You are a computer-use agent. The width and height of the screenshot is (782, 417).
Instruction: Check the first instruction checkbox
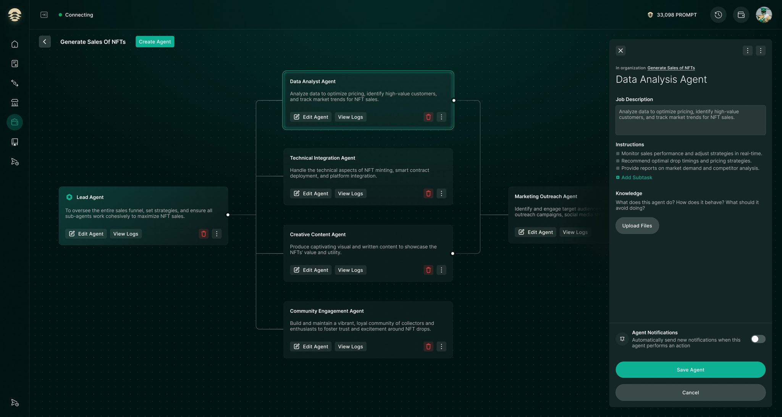617,153
